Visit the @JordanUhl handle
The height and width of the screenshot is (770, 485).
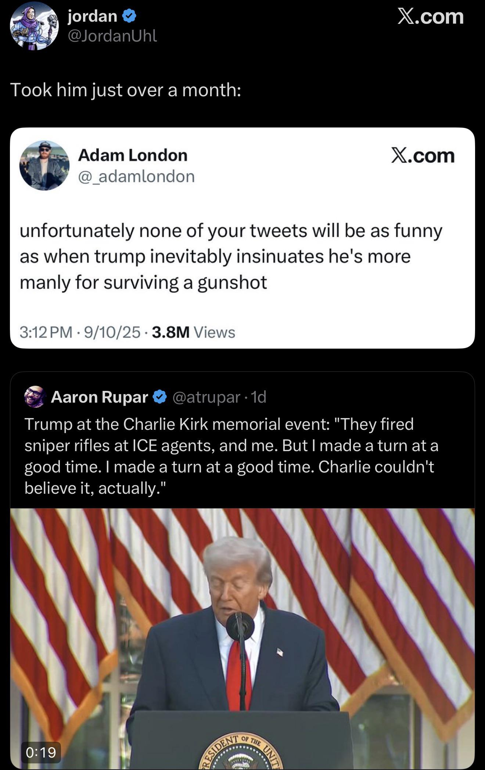pos(112,36)
